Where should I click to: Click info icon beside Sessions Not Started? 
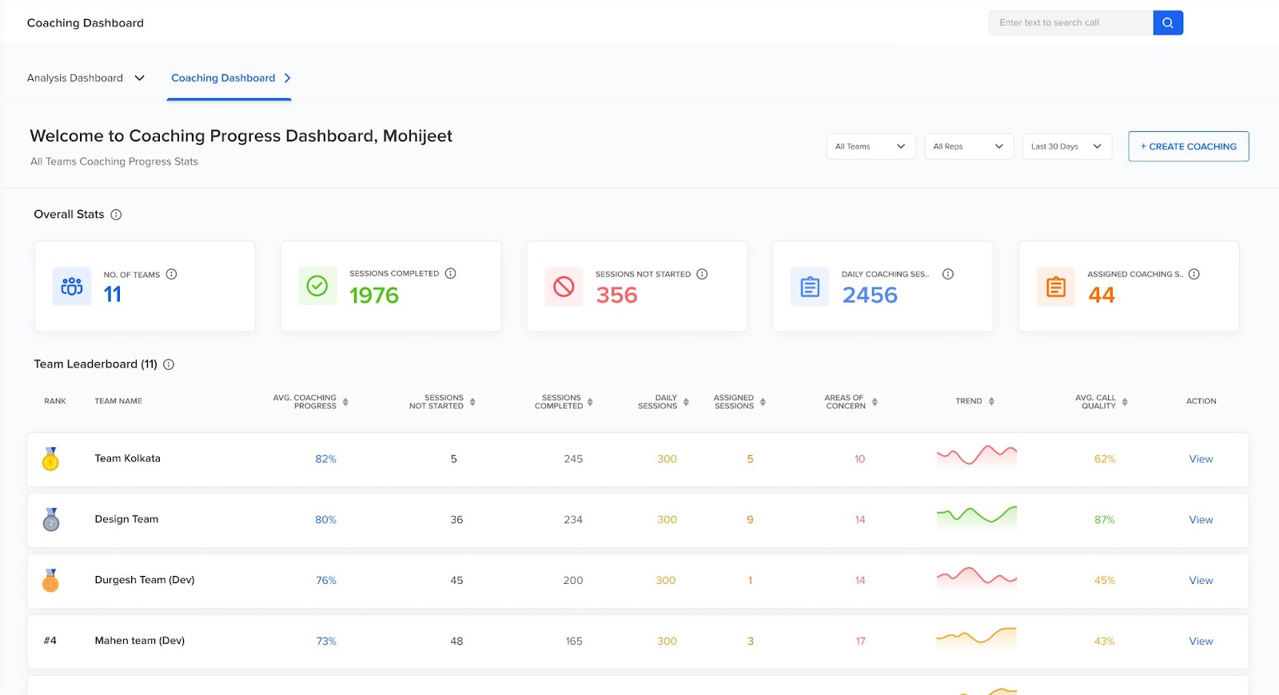[702, 274]
